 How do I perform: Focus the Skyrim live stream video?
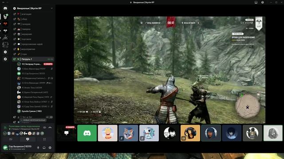[170, 70]
